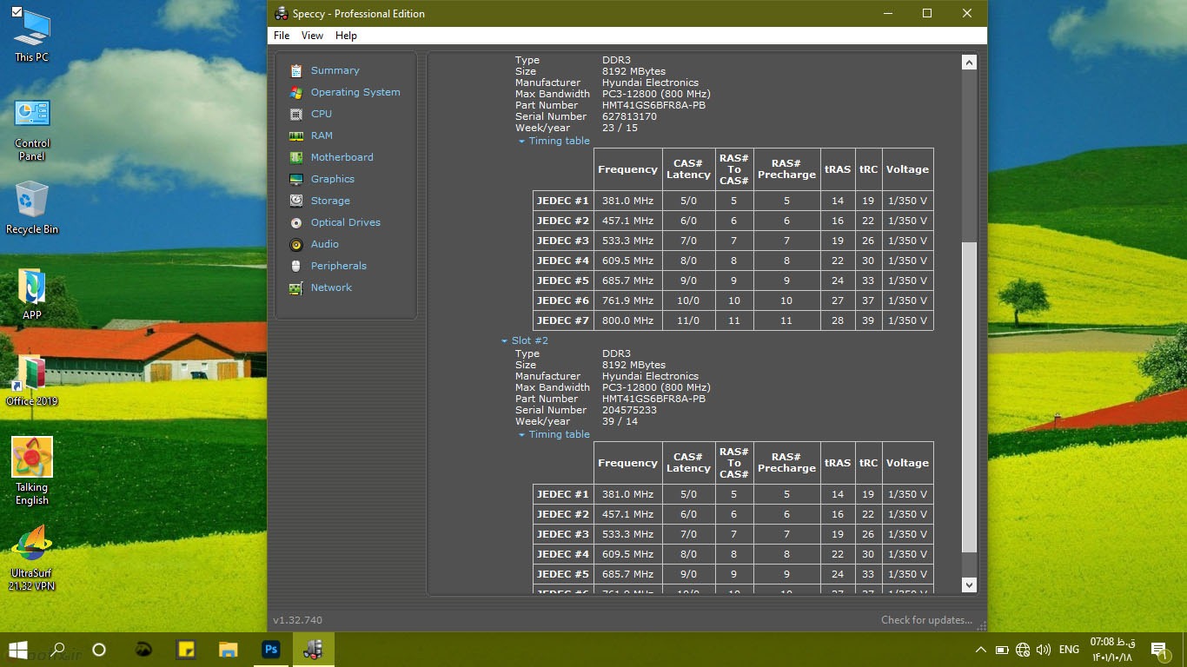This screenshot has height=667, width=1187.
Task: Open the View menu
Action: [x=312, y=36]
